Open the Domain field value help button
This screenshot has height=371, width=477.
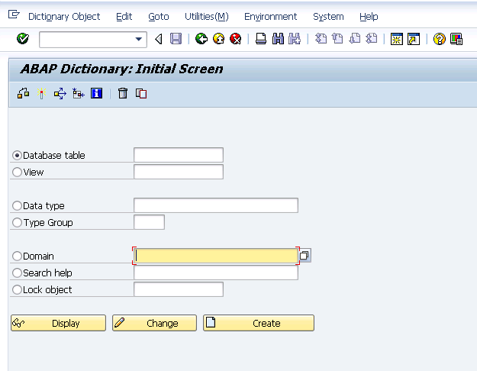305,256
